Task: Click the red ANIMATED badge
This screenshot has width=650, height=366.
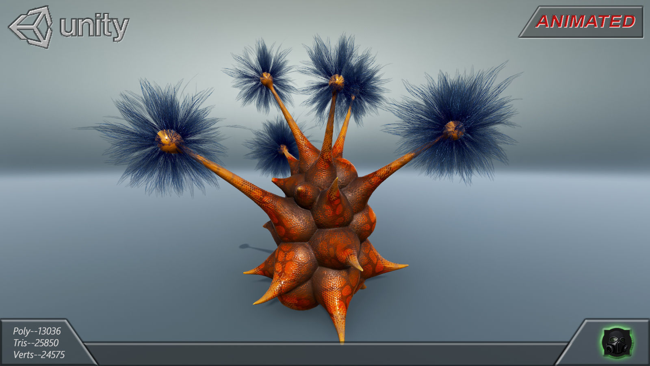Action: click(x=581, y=22)
